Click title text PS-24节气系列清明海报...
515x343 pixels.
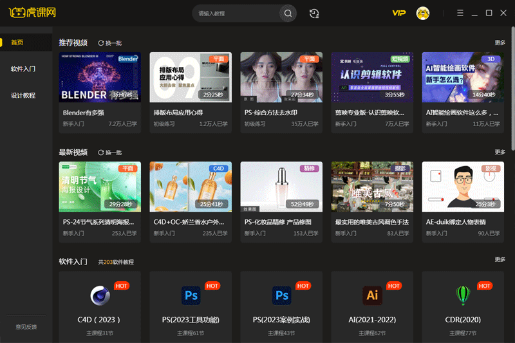click(x=98, y=222)
